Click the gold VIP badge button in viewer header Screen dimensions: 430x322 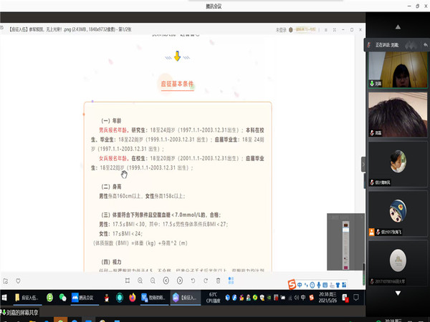302,29
